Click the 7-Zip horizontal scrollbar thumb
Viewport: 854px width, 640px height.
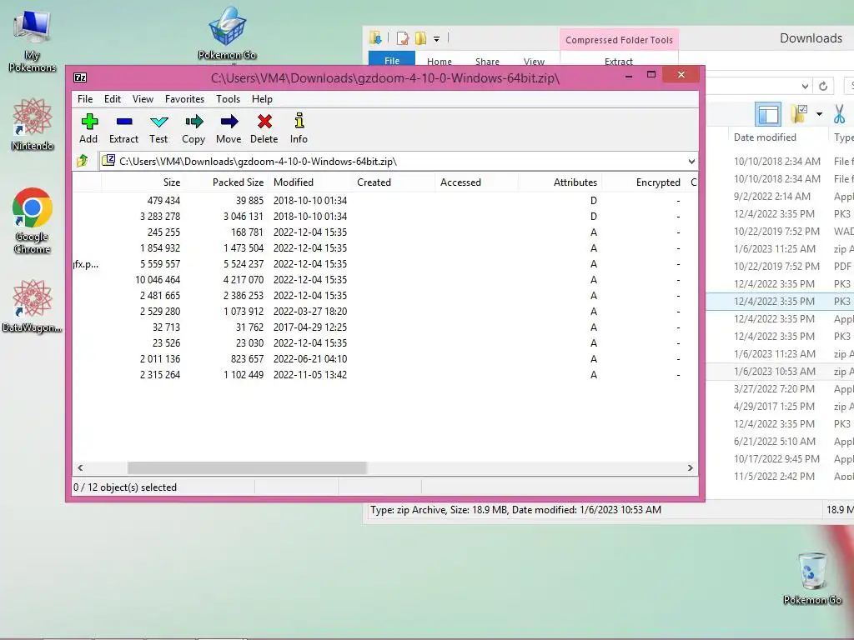[247, 468]
